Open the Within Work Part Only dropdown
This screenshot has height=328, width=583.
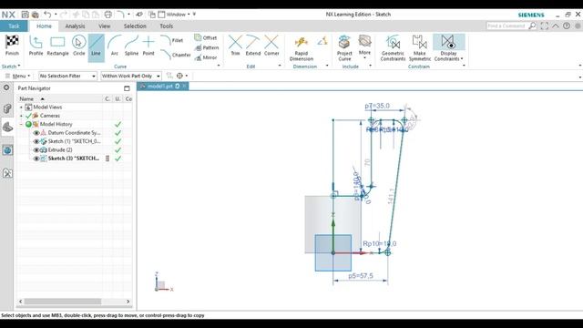(x=131, y=76)
